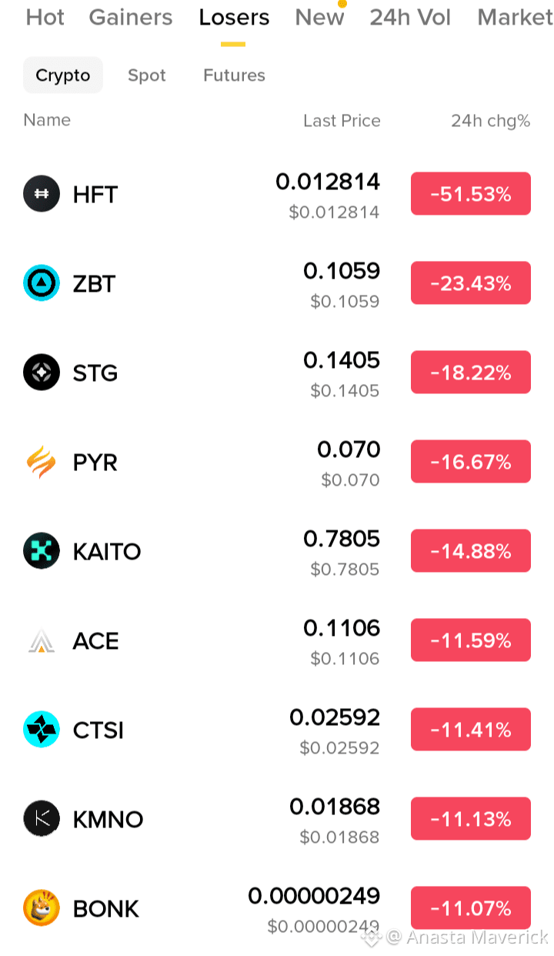
Task: Tap the ACE coin icon
Action: [42, 640]
